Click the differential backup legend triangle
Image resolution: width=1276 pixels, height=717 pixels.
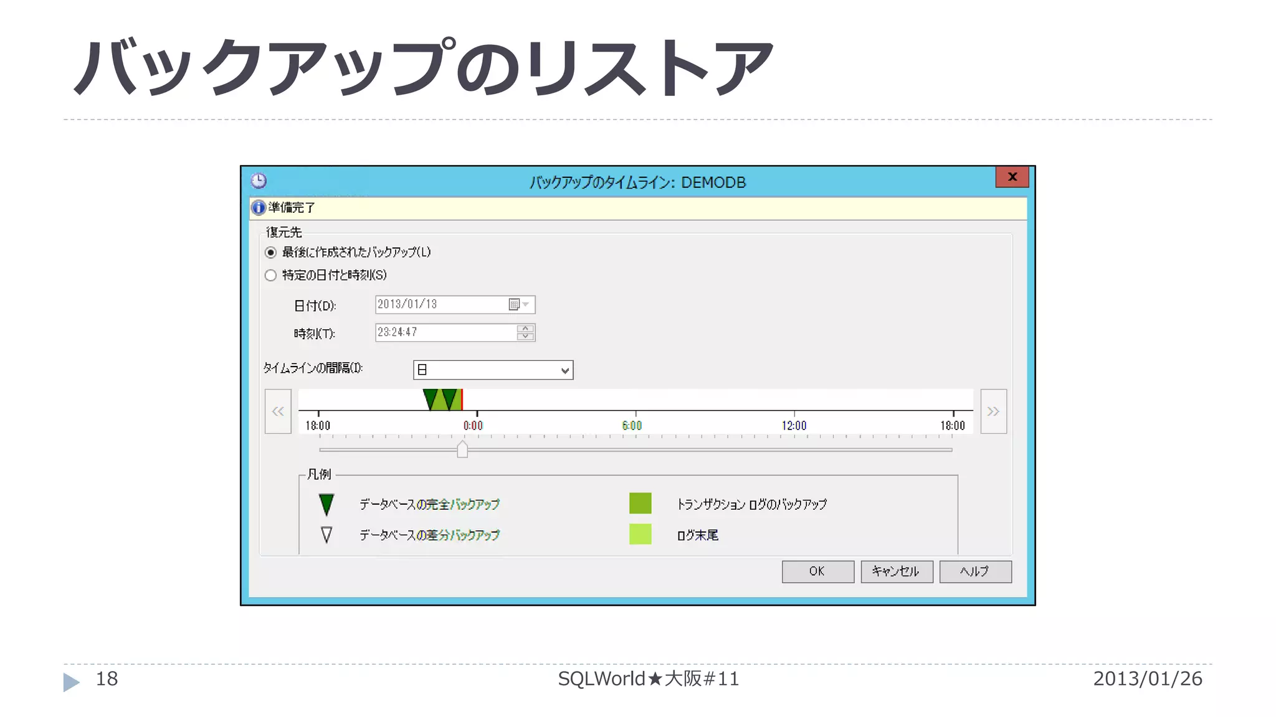[x=326, y=535]
